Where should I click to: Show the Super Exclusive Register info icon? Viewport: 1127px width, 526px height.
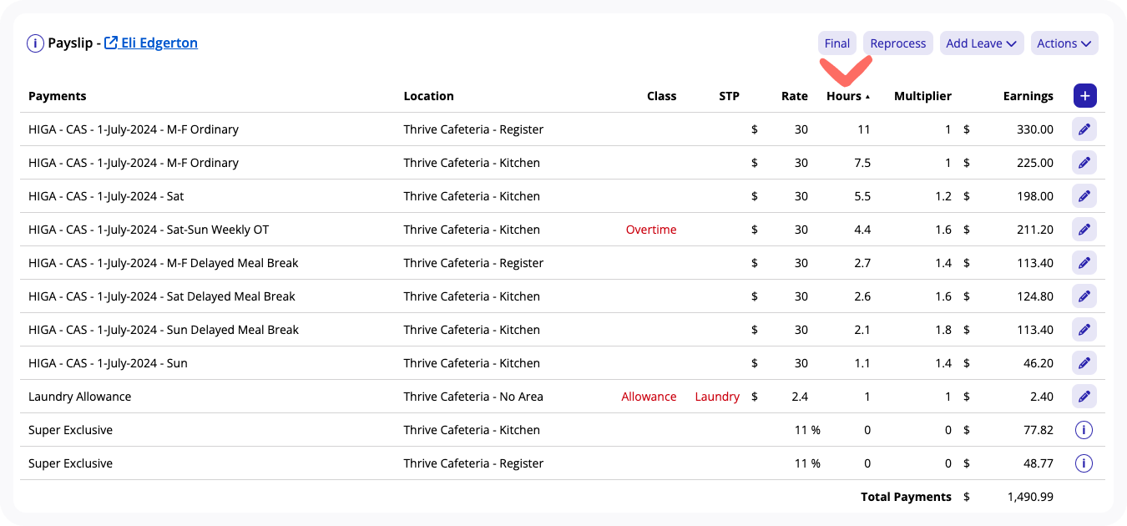click(1084, 463)
